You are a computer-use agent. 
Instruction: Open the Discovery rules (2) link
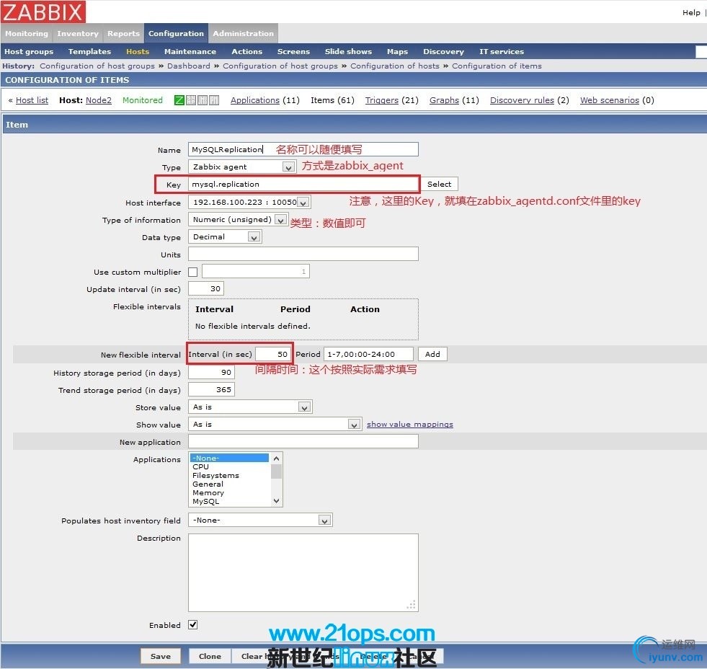tap(522, 100)
